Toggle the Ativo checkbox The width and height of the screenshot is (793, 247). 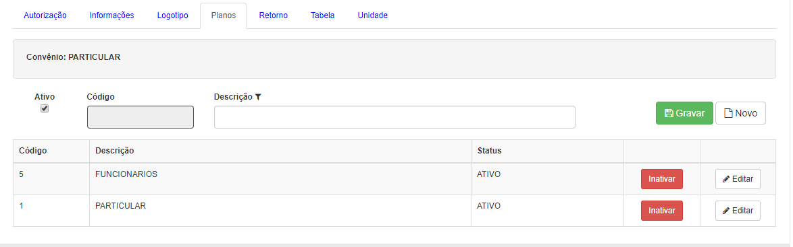click(45, 108)
